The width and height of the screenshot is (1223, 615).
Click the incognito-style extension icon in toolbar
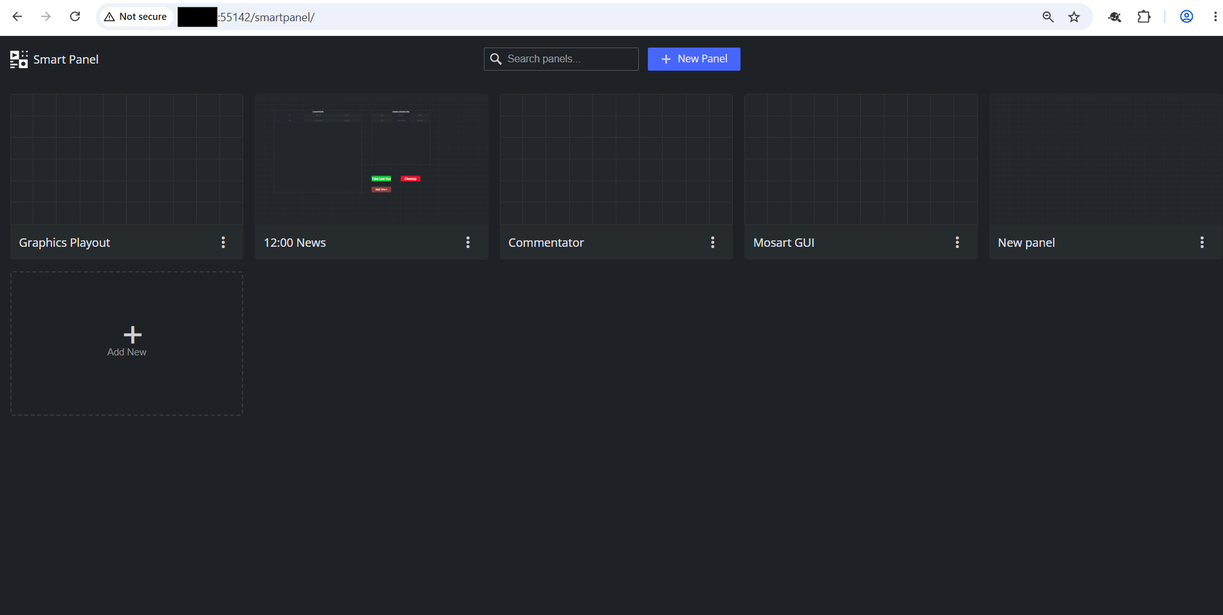tap(1115, 17)
